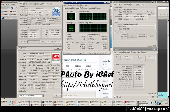Viewport: 170px width, 112px height.
Task: Click the green checkmark icon in Firefox toolbar
Action: 161,14
